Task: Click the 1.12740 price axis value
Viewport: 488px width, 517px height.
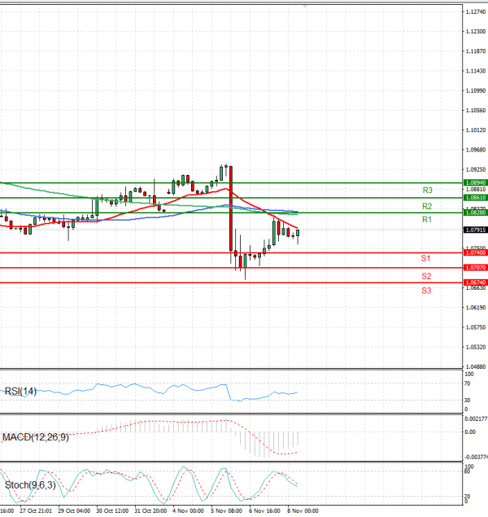Action: pos(476,12)
